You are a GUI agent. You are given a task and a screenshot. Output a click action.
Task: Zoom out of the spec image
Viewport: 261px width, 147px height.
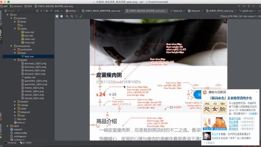[72, 16]
